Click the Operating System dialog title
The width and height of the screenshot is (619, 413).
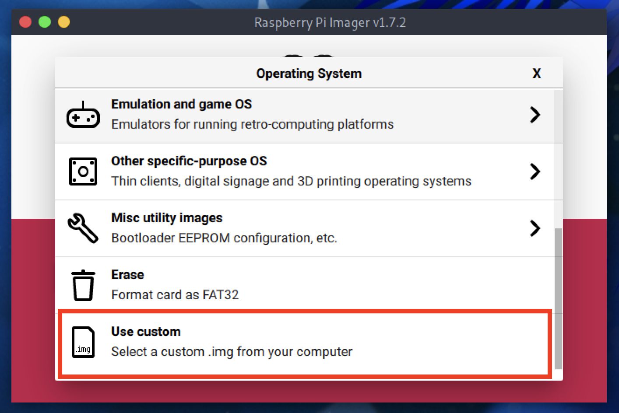309,73
